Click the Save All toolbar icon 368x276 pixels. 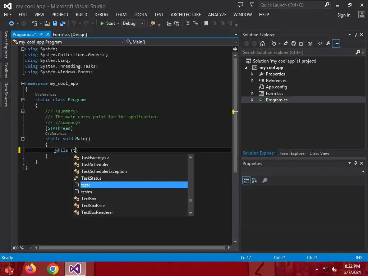tap(63, 23)
